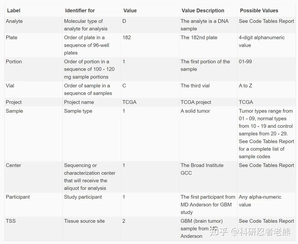The height and width of the screenshot is (244, 298).
Task: Select the "Study participant" identifier cell
Action: 83,197
